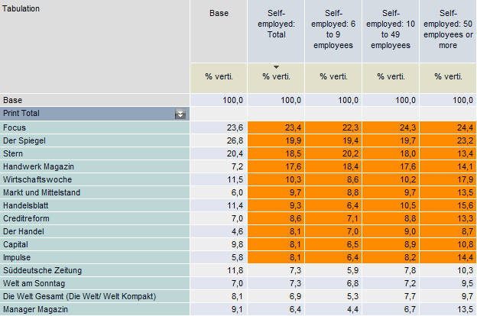Select the Handwerk Magazin row

coord(95,166)
